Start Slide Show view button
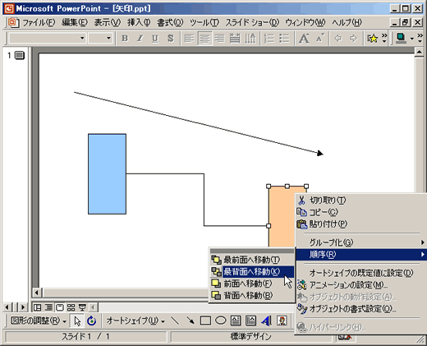 (x=82, y=307)
